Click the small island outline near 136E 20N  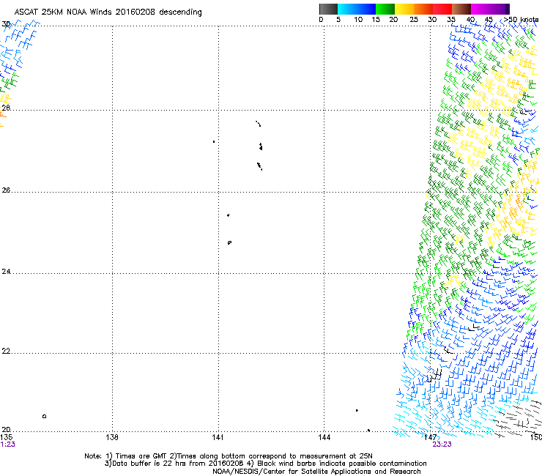pyautogui.click(x=44, y=416)
